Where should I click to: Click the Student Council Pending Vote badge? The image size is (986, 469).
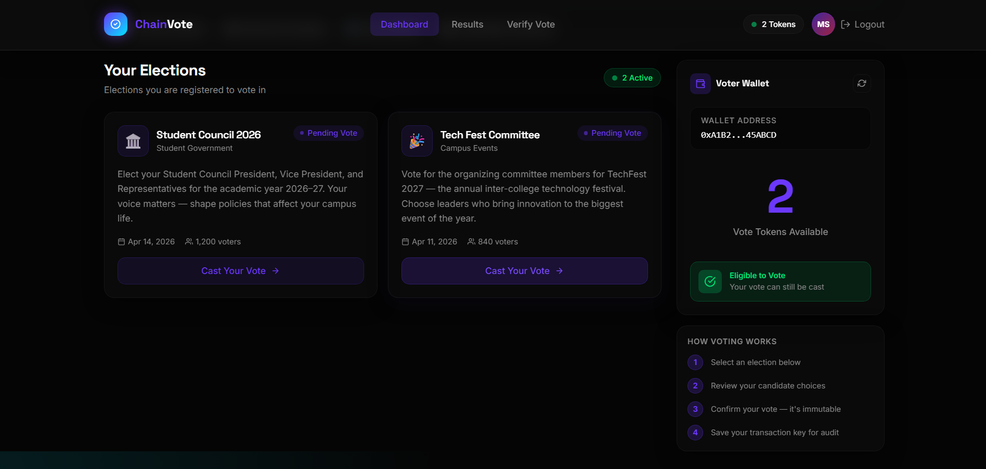(329, 133)
